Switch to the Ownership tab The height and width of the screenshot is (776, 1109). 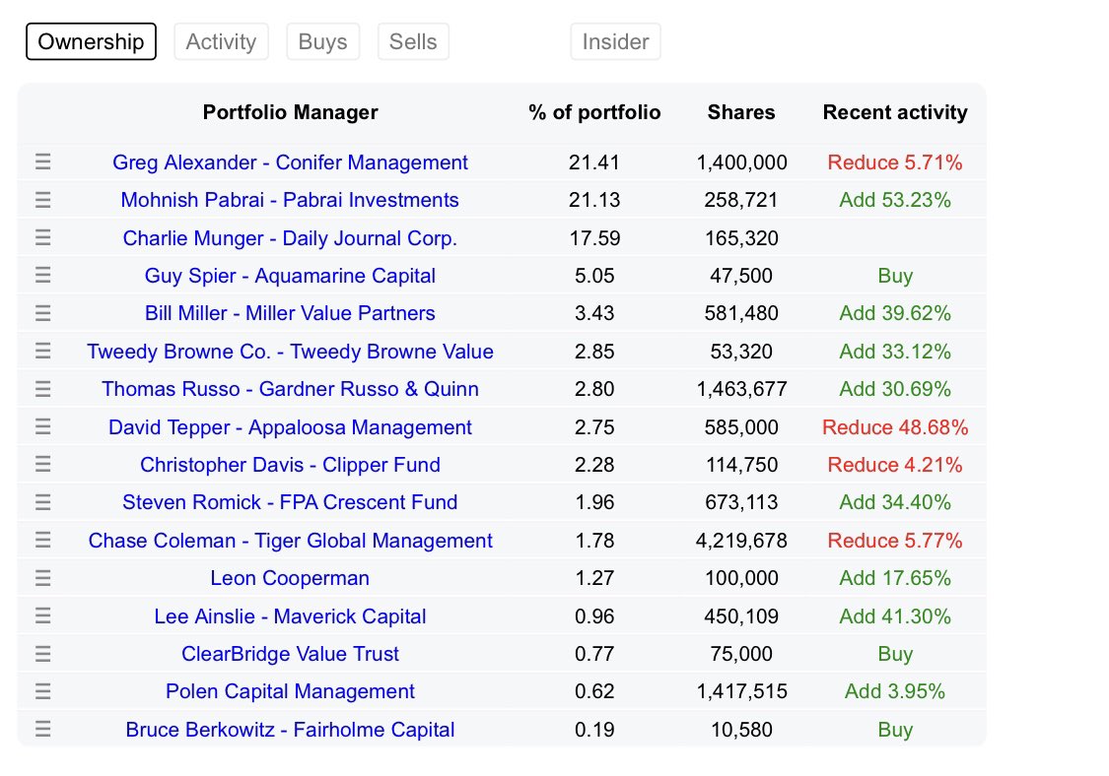point(92,41)
